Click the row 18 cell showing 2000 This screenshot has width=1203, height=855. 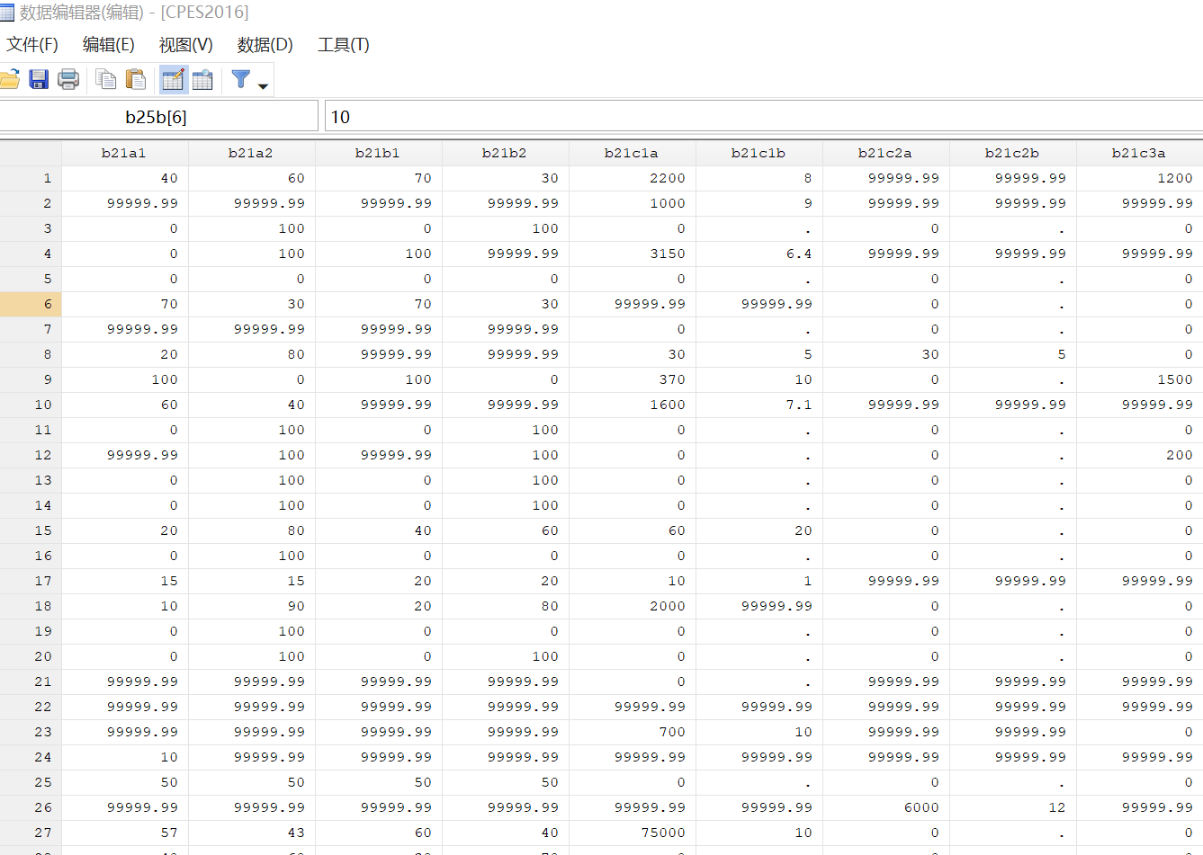(x=632, y=606)
